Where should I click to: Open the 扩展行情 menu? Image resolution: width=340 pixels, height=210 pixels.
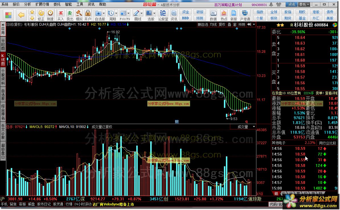pyautogui.click(x=42, y=4)
